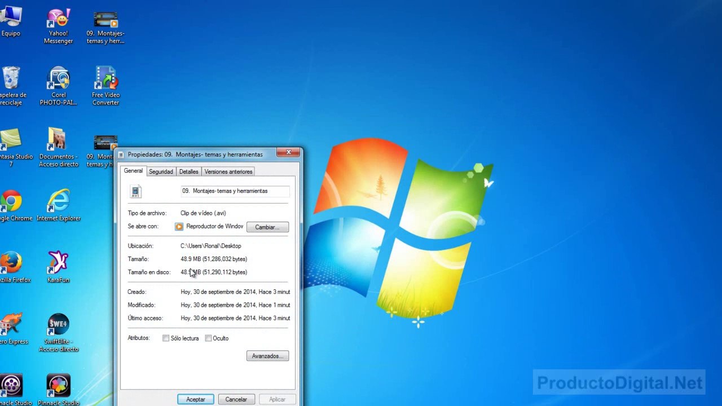Click the "Ubicación:" label
The image size is (722, 406).
[x=140, y=246]
